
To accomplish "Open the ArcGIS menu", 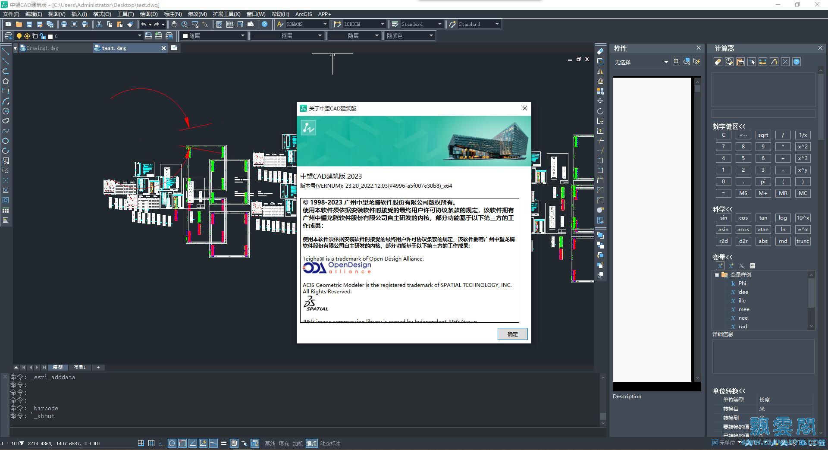I will 304,14.
